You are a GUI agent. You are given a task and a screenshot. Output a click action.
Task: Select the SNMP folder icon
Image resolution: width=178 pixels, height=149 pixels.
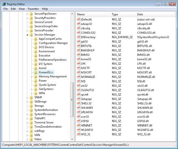click(x=31, y=97)
